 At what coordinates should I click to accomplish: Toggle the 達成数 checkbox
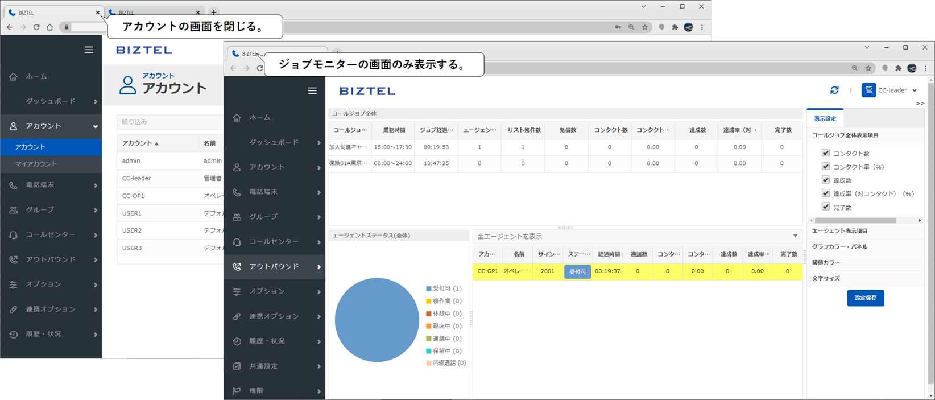coord(826,180)
